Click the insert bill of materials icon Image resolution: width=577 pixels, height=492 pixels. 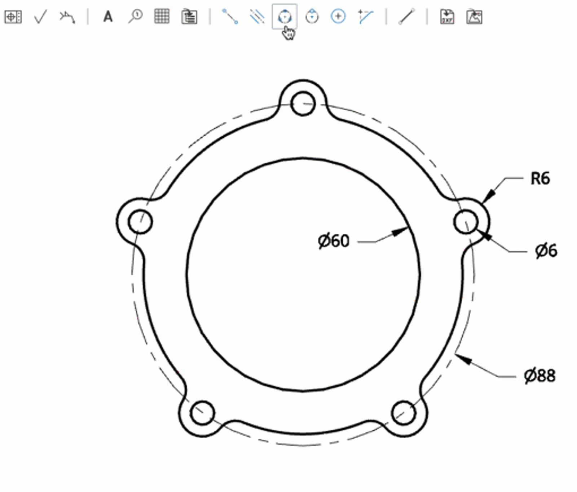click(x=189, y=17)
